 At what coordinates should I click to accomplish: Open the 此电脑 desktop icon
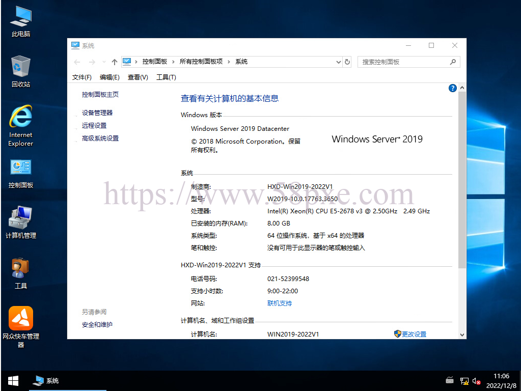point(20,22)
